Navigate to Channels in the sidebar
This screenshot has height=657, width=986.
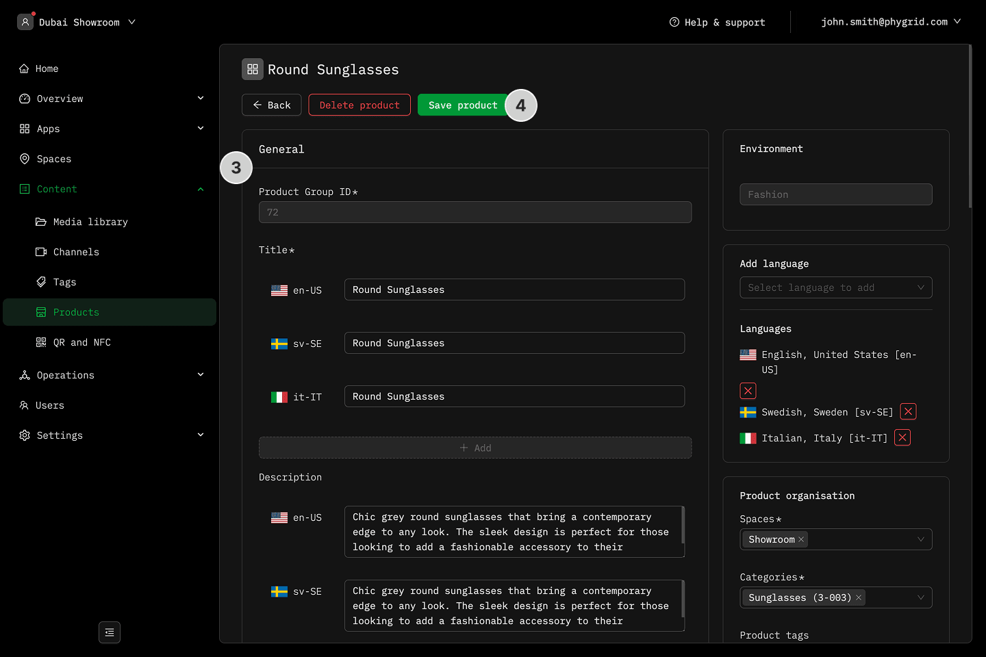[x=76, y=252]
